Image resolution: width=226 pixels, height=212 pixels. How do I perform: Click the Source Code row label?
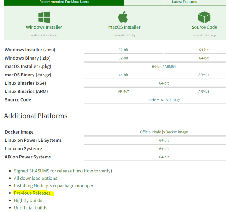[18, 100]
